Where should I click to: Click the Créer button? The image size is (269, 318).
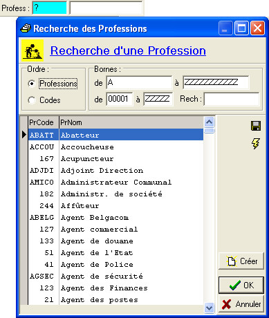pyautogui.click(x=241, y=261)
